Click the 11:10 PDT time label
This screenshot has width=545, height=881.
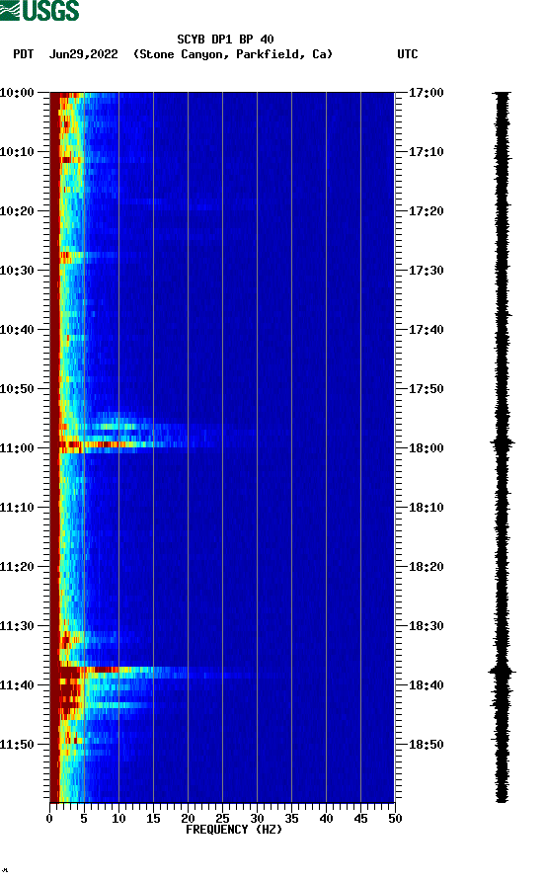[17, 508]
